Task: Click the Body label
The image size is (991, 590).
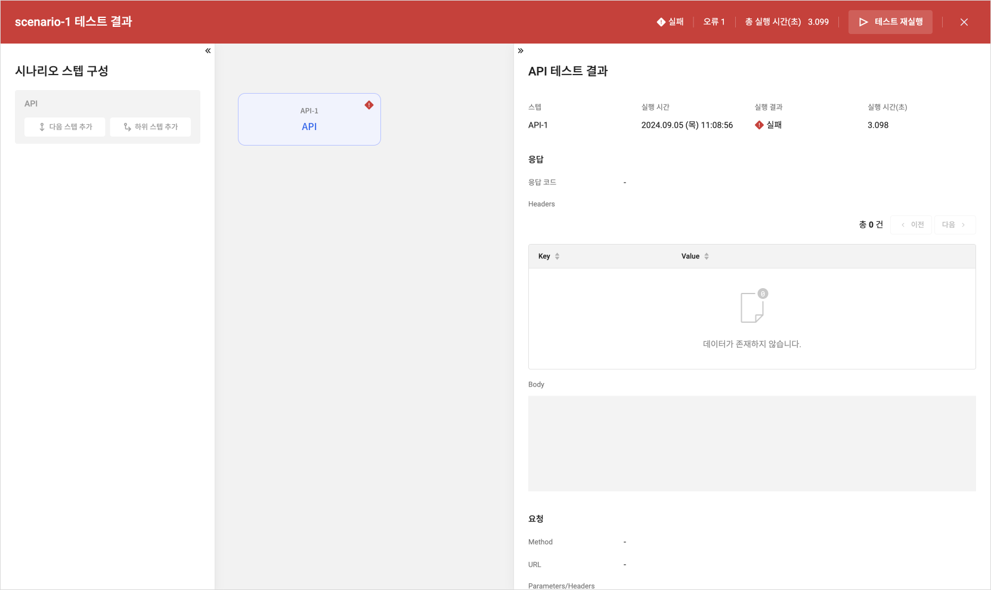Action: pos(536,385)
